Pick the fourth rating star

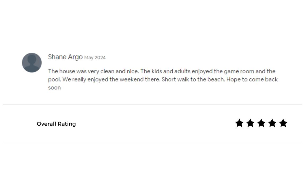click(x=272, y=123)
